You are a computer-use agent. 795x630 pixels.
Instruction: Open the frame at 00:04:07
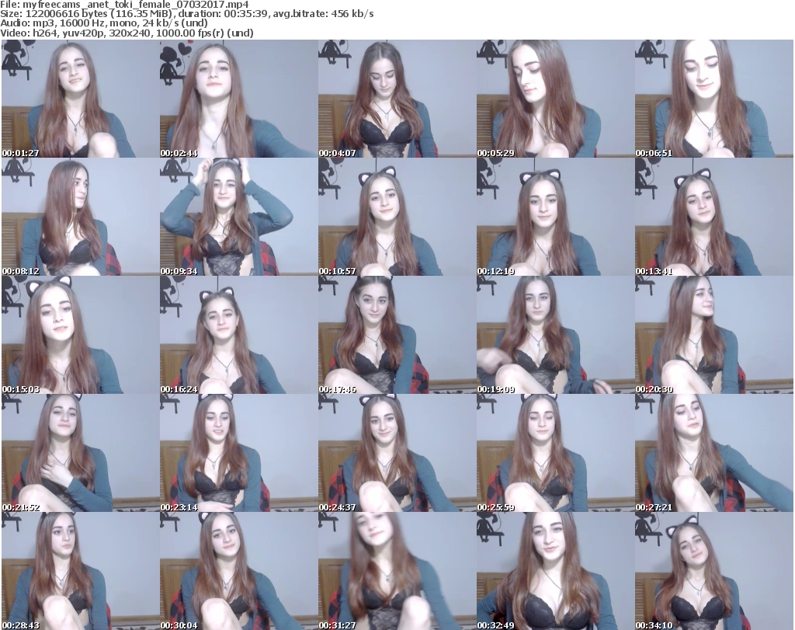click(397, 99)
